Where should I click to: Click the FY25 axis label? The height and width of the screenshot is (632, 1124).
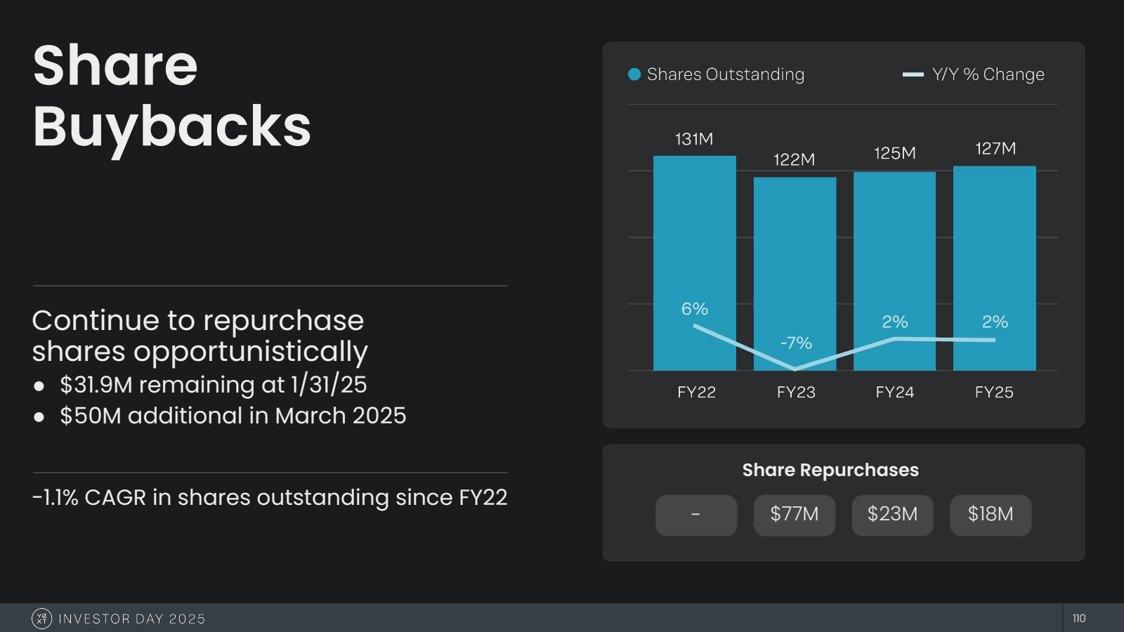(x=994, y=393)
